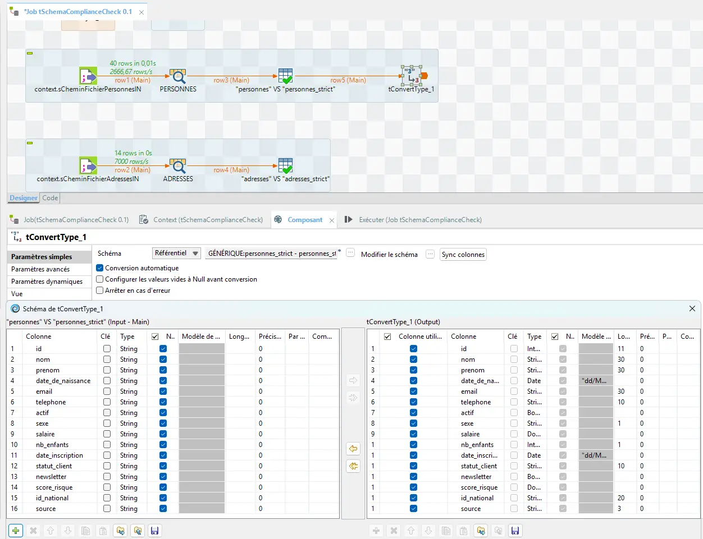The image size is (703, 539).
Task: Collapse the personnes subjob with minus icon
Action: pos(30,53)
